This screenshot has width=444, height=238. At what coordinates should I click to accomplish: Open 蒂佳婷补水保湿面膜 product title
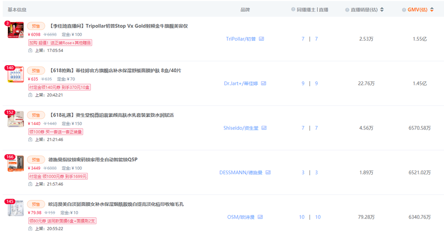tap(115, 70)
